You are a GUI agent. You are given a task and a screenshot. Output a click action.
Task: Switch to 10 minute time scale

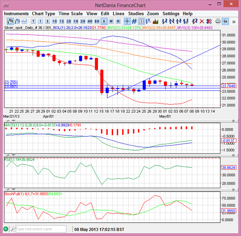click(x=54, y=21)
